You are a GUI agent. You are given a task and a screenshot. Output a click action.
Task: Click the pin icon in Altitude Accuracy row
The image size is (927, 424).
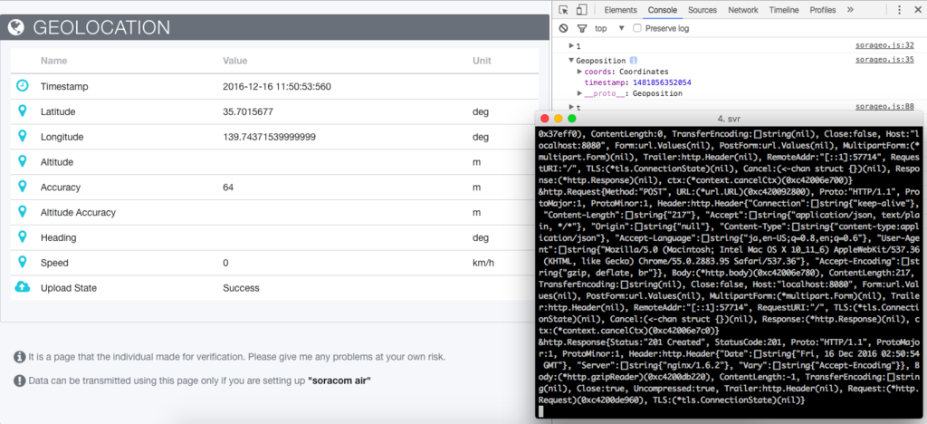click(23, 212)
